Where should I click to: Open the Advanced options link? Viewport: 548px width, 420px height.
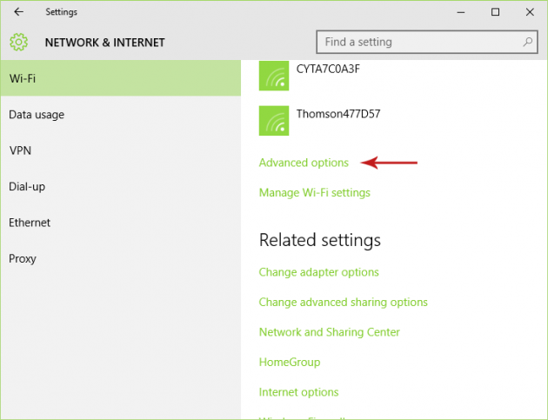(304, 163)
